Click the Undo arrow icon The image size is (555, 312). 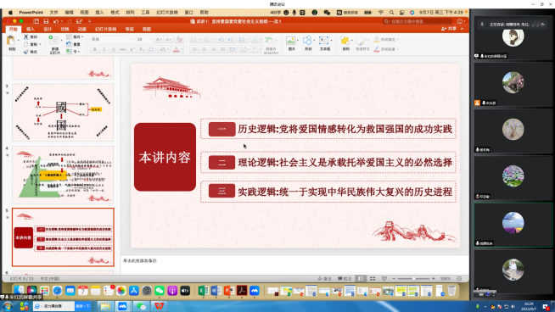(56, 21)
